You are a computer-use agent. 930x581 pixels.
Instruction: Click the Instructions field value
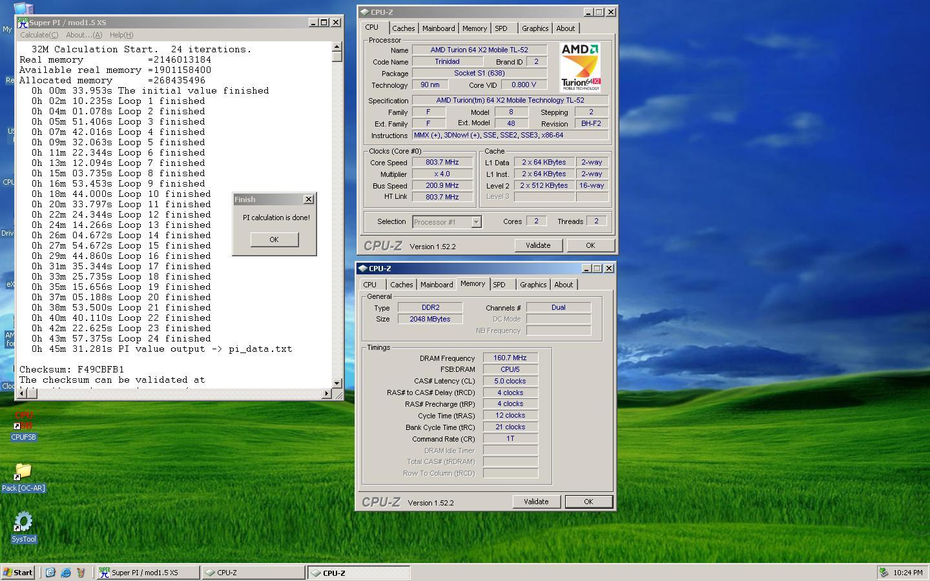click(510, 136)
